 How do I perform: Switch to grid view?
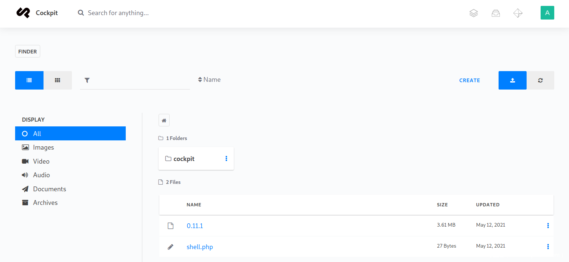point(58,80)
